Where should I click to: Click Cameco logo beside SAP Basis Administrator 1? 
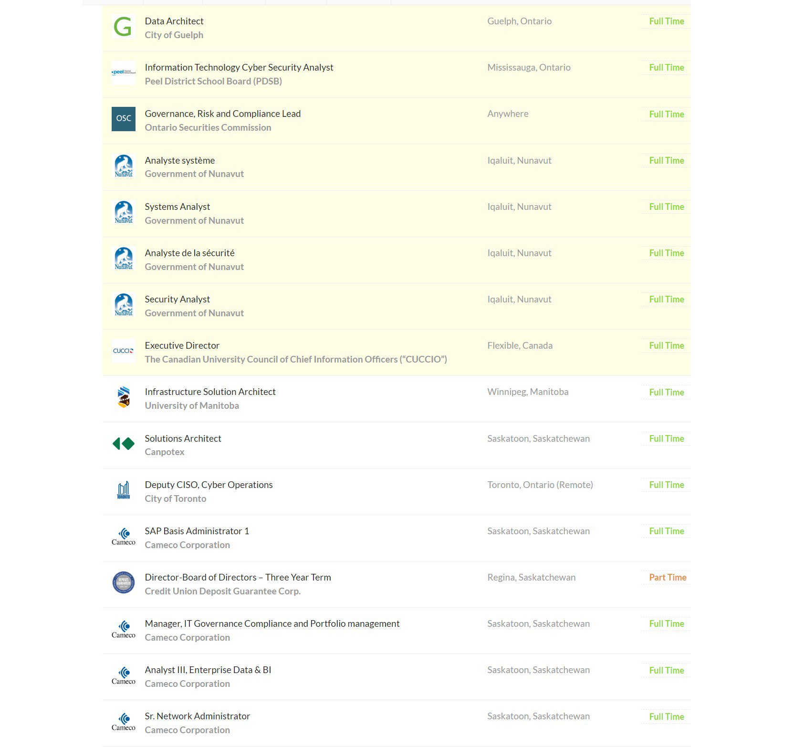pyautogui.click(x=123, y=536)
